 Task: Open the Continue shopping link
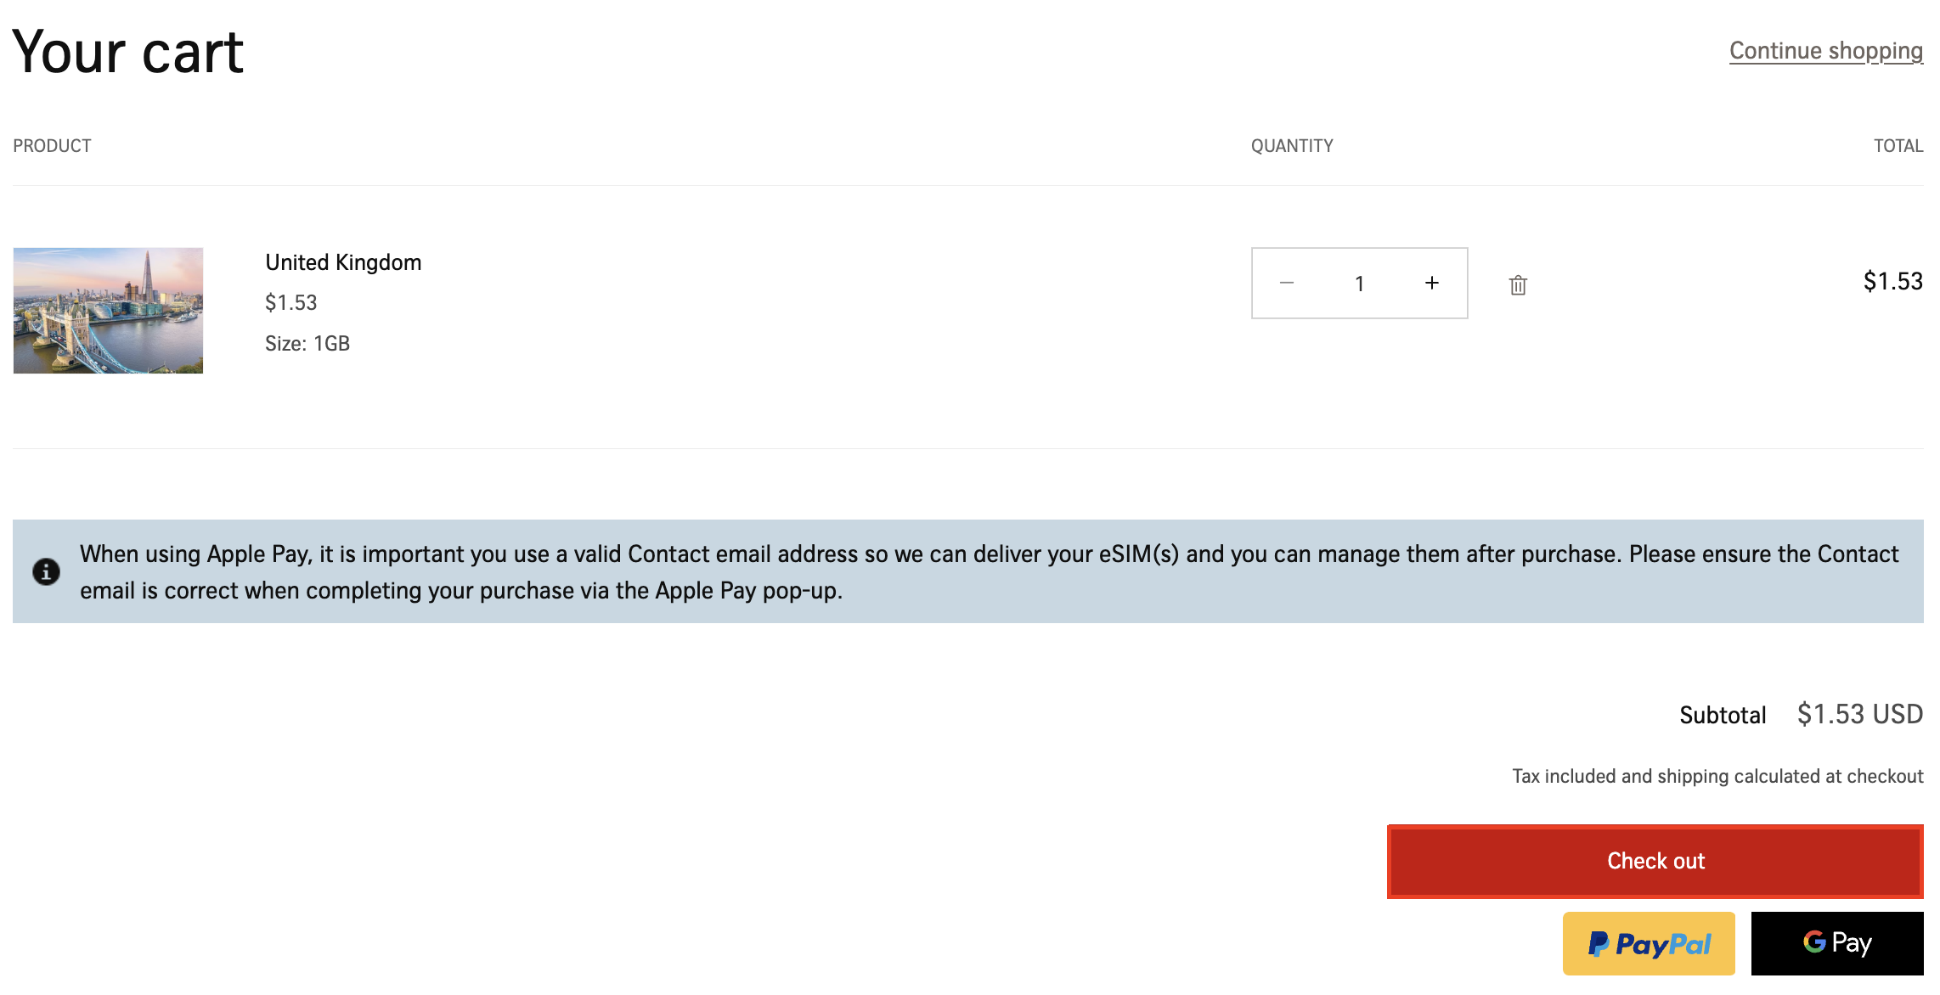pos(1825,51)
